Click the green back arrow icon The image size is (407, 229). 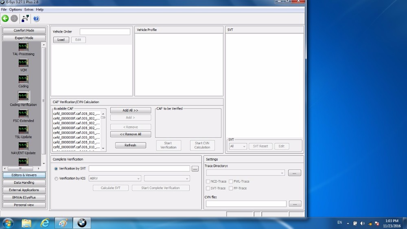tap(5, 18)
